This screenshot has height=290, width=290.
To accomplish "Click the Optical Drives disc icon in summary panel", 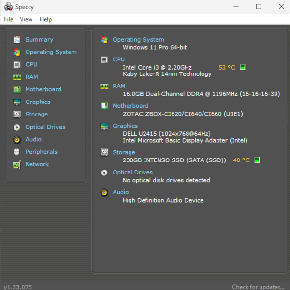I will click(104, 173).
